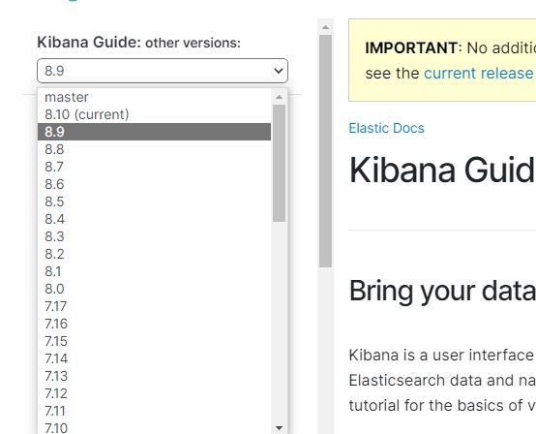The height and width of the screenshot is (434, 536).
Task: Switch to version 7.16
Action: 154,324
